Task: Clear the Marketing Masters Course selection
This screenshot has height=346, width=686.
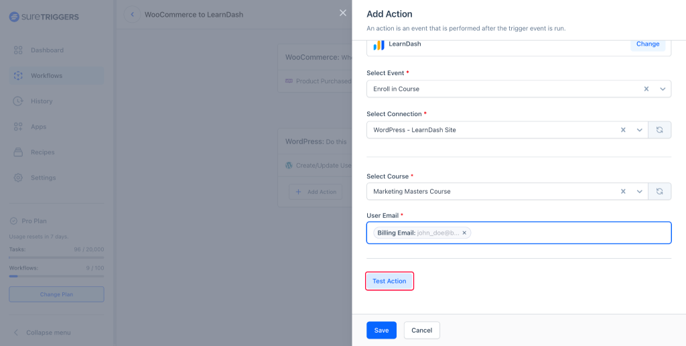Action: coord(624,191)
